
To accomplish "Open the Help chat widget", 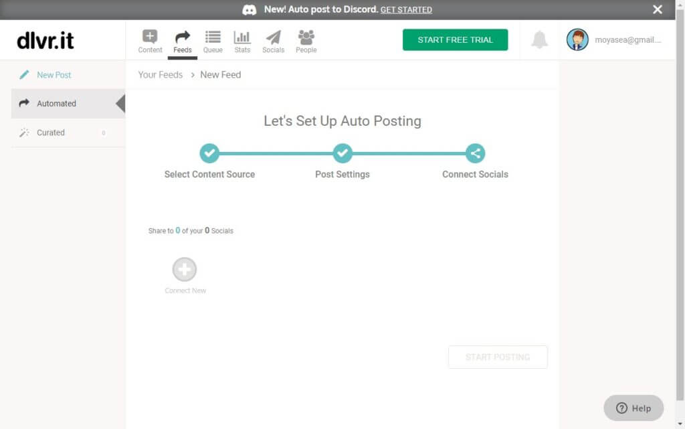I will tap(633, 408).
